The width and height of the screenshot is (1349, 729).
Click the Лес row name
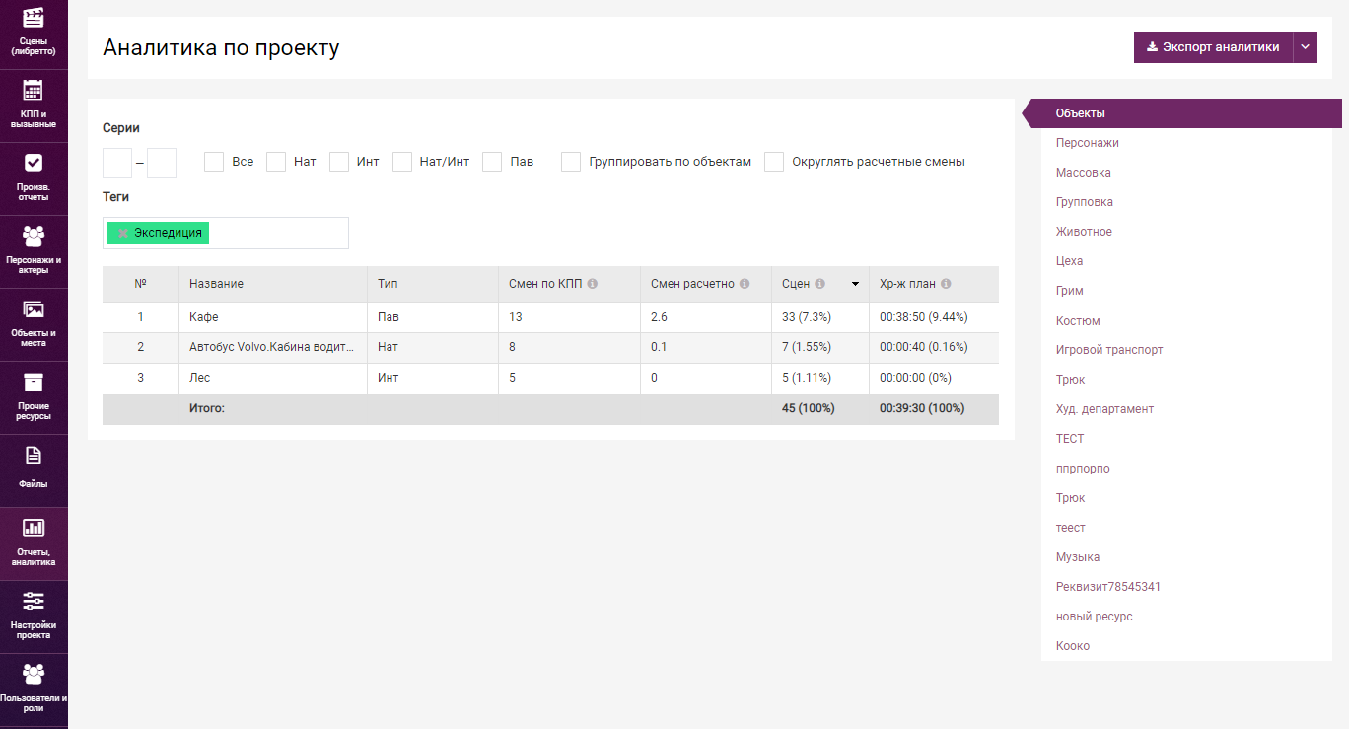tap(199, 378)
